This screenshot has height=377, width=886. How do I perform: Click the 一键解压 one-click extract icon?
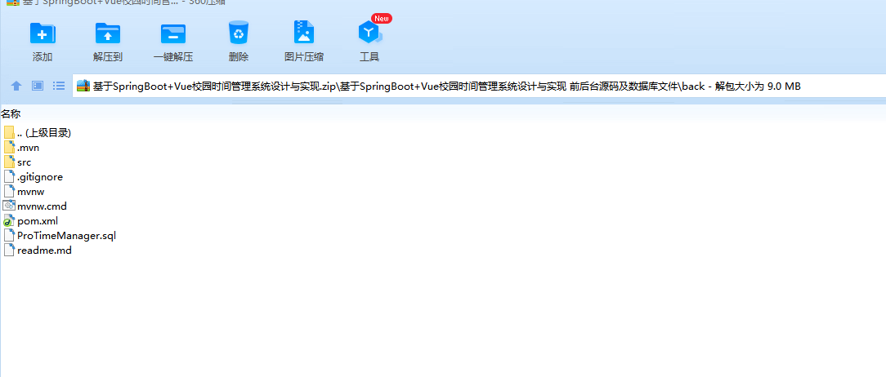[173, 33]
